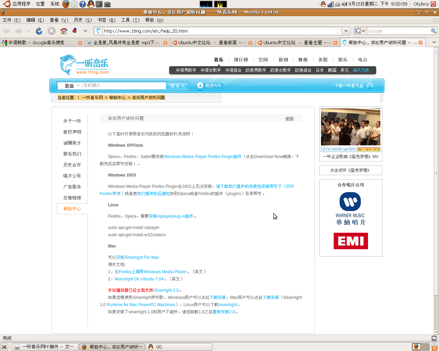Open Moonlight On Ubuntu 7.04 link
The width and height of the screenshot is (439, 351).
tap(139, 279)
